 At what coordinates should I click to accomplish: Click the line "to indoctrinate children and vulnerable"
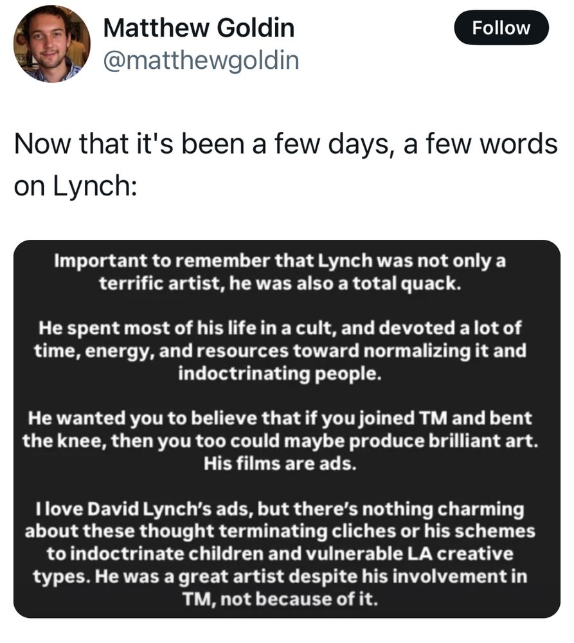(287, 554)
